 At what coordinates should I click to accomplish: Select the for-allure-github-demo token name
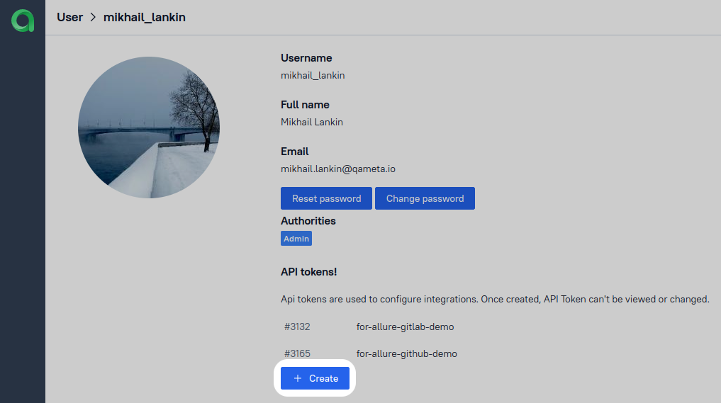coord(406,353)
